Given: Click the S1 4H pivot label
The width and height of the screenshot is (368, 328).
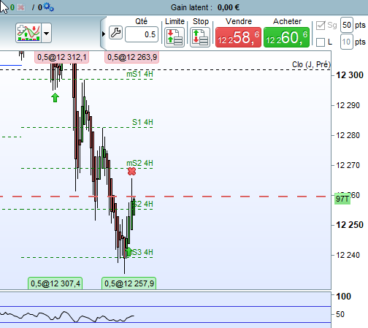Looking at the screenshot, I should [x=142, y=122].
